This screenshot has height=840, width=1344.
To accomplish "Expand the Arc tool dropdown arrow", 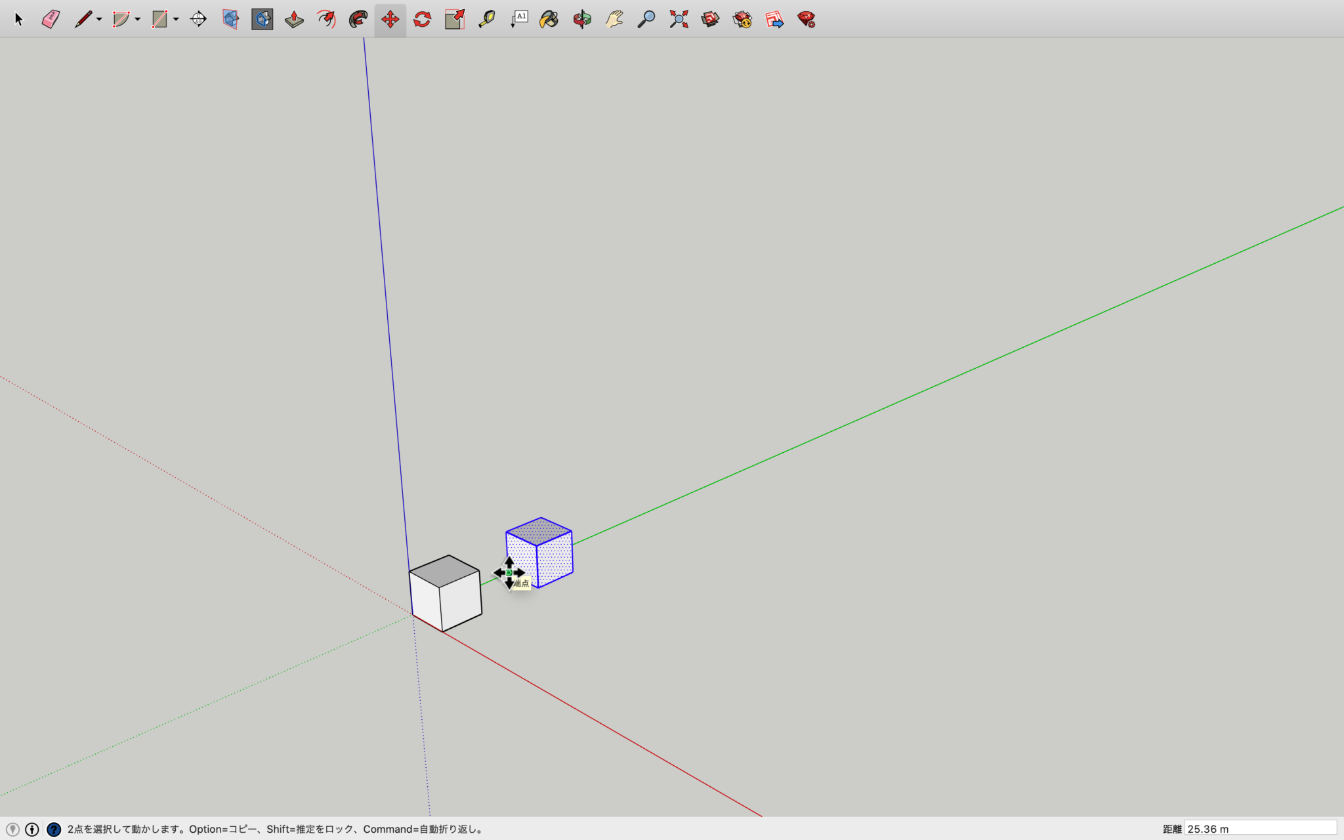I will click(138, 20).
